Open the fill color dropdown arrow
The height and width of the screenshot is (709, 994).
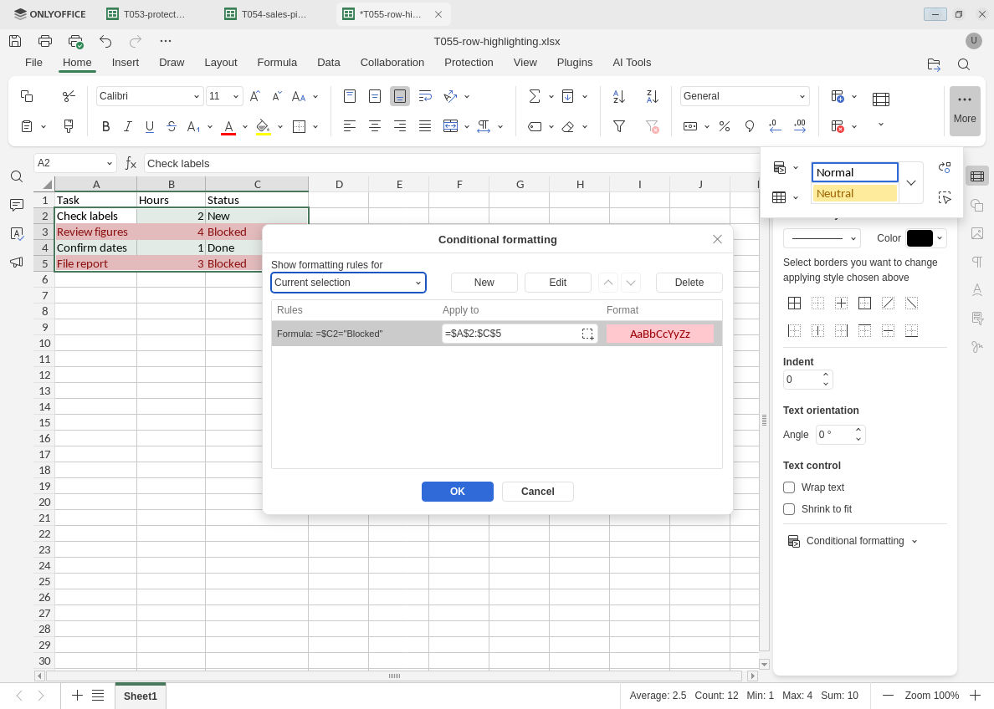(279, 127)
